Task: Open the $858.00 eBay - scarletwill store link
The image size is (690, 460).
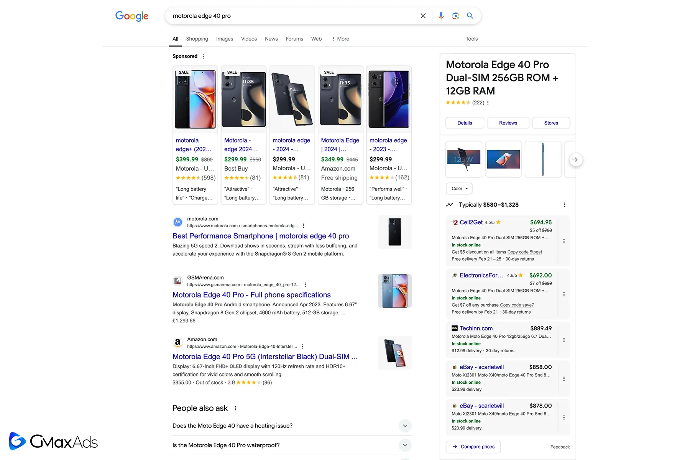Action: coord(482,367)
